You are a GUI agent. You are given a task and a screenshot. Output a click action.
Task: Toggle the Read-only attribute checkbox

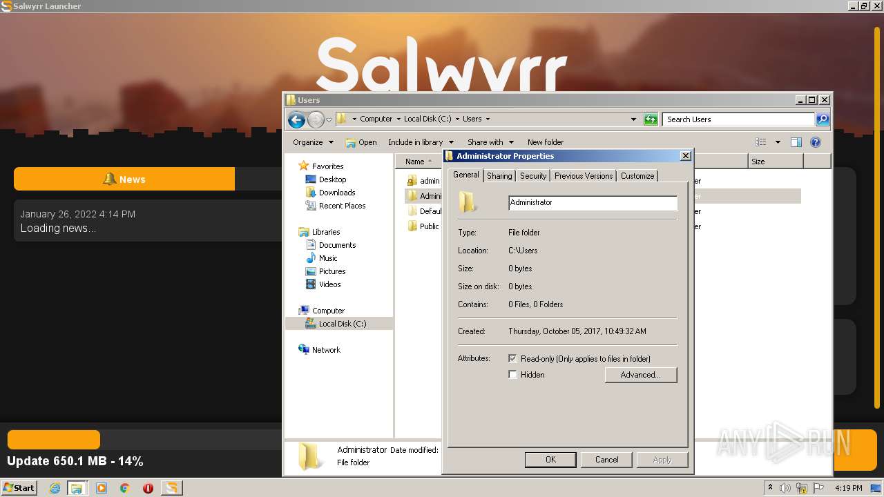tap(512, 359)
